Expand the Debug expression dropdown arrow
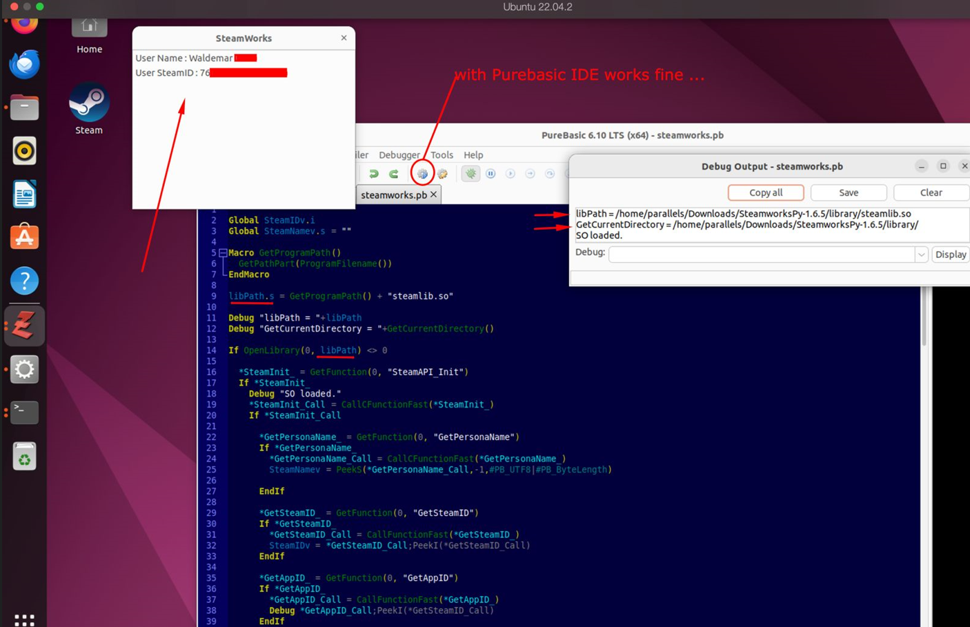 [x=921, y=255]
